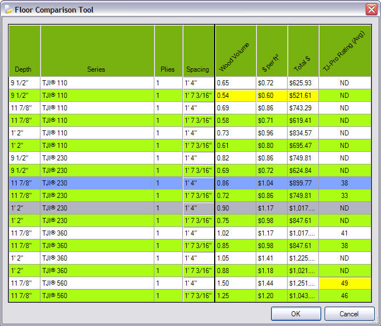381x326 pixels.
Task: Select the wood volume 1.05 cell
Action: click(235, 258)
